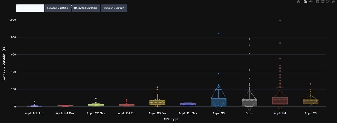Click the 1000 y-axis tick label
337x123 pixels.
click(12, 20)
